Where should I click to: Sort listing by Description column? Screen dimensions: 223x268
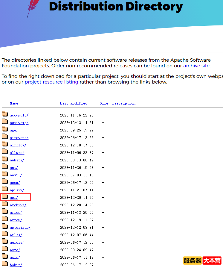click(x=124, y=103)
